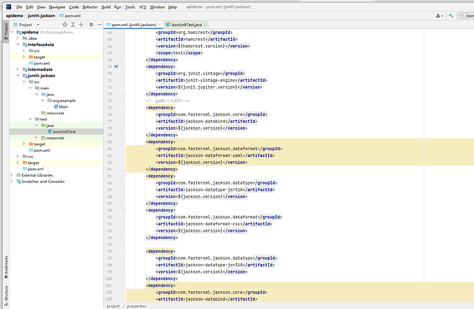Hide the Project tool window via minus icon
This screenshot has width=474, height=309.
(x=99, y=24)
